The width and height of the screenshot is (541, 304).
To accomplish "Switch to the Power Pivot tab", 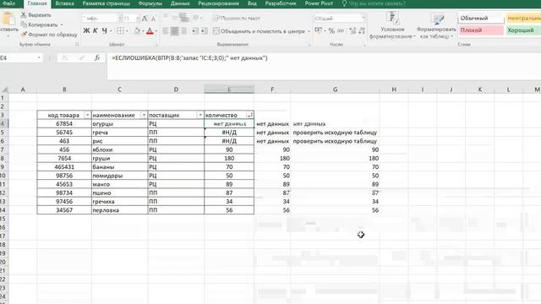I will click(x=319, y=3).
